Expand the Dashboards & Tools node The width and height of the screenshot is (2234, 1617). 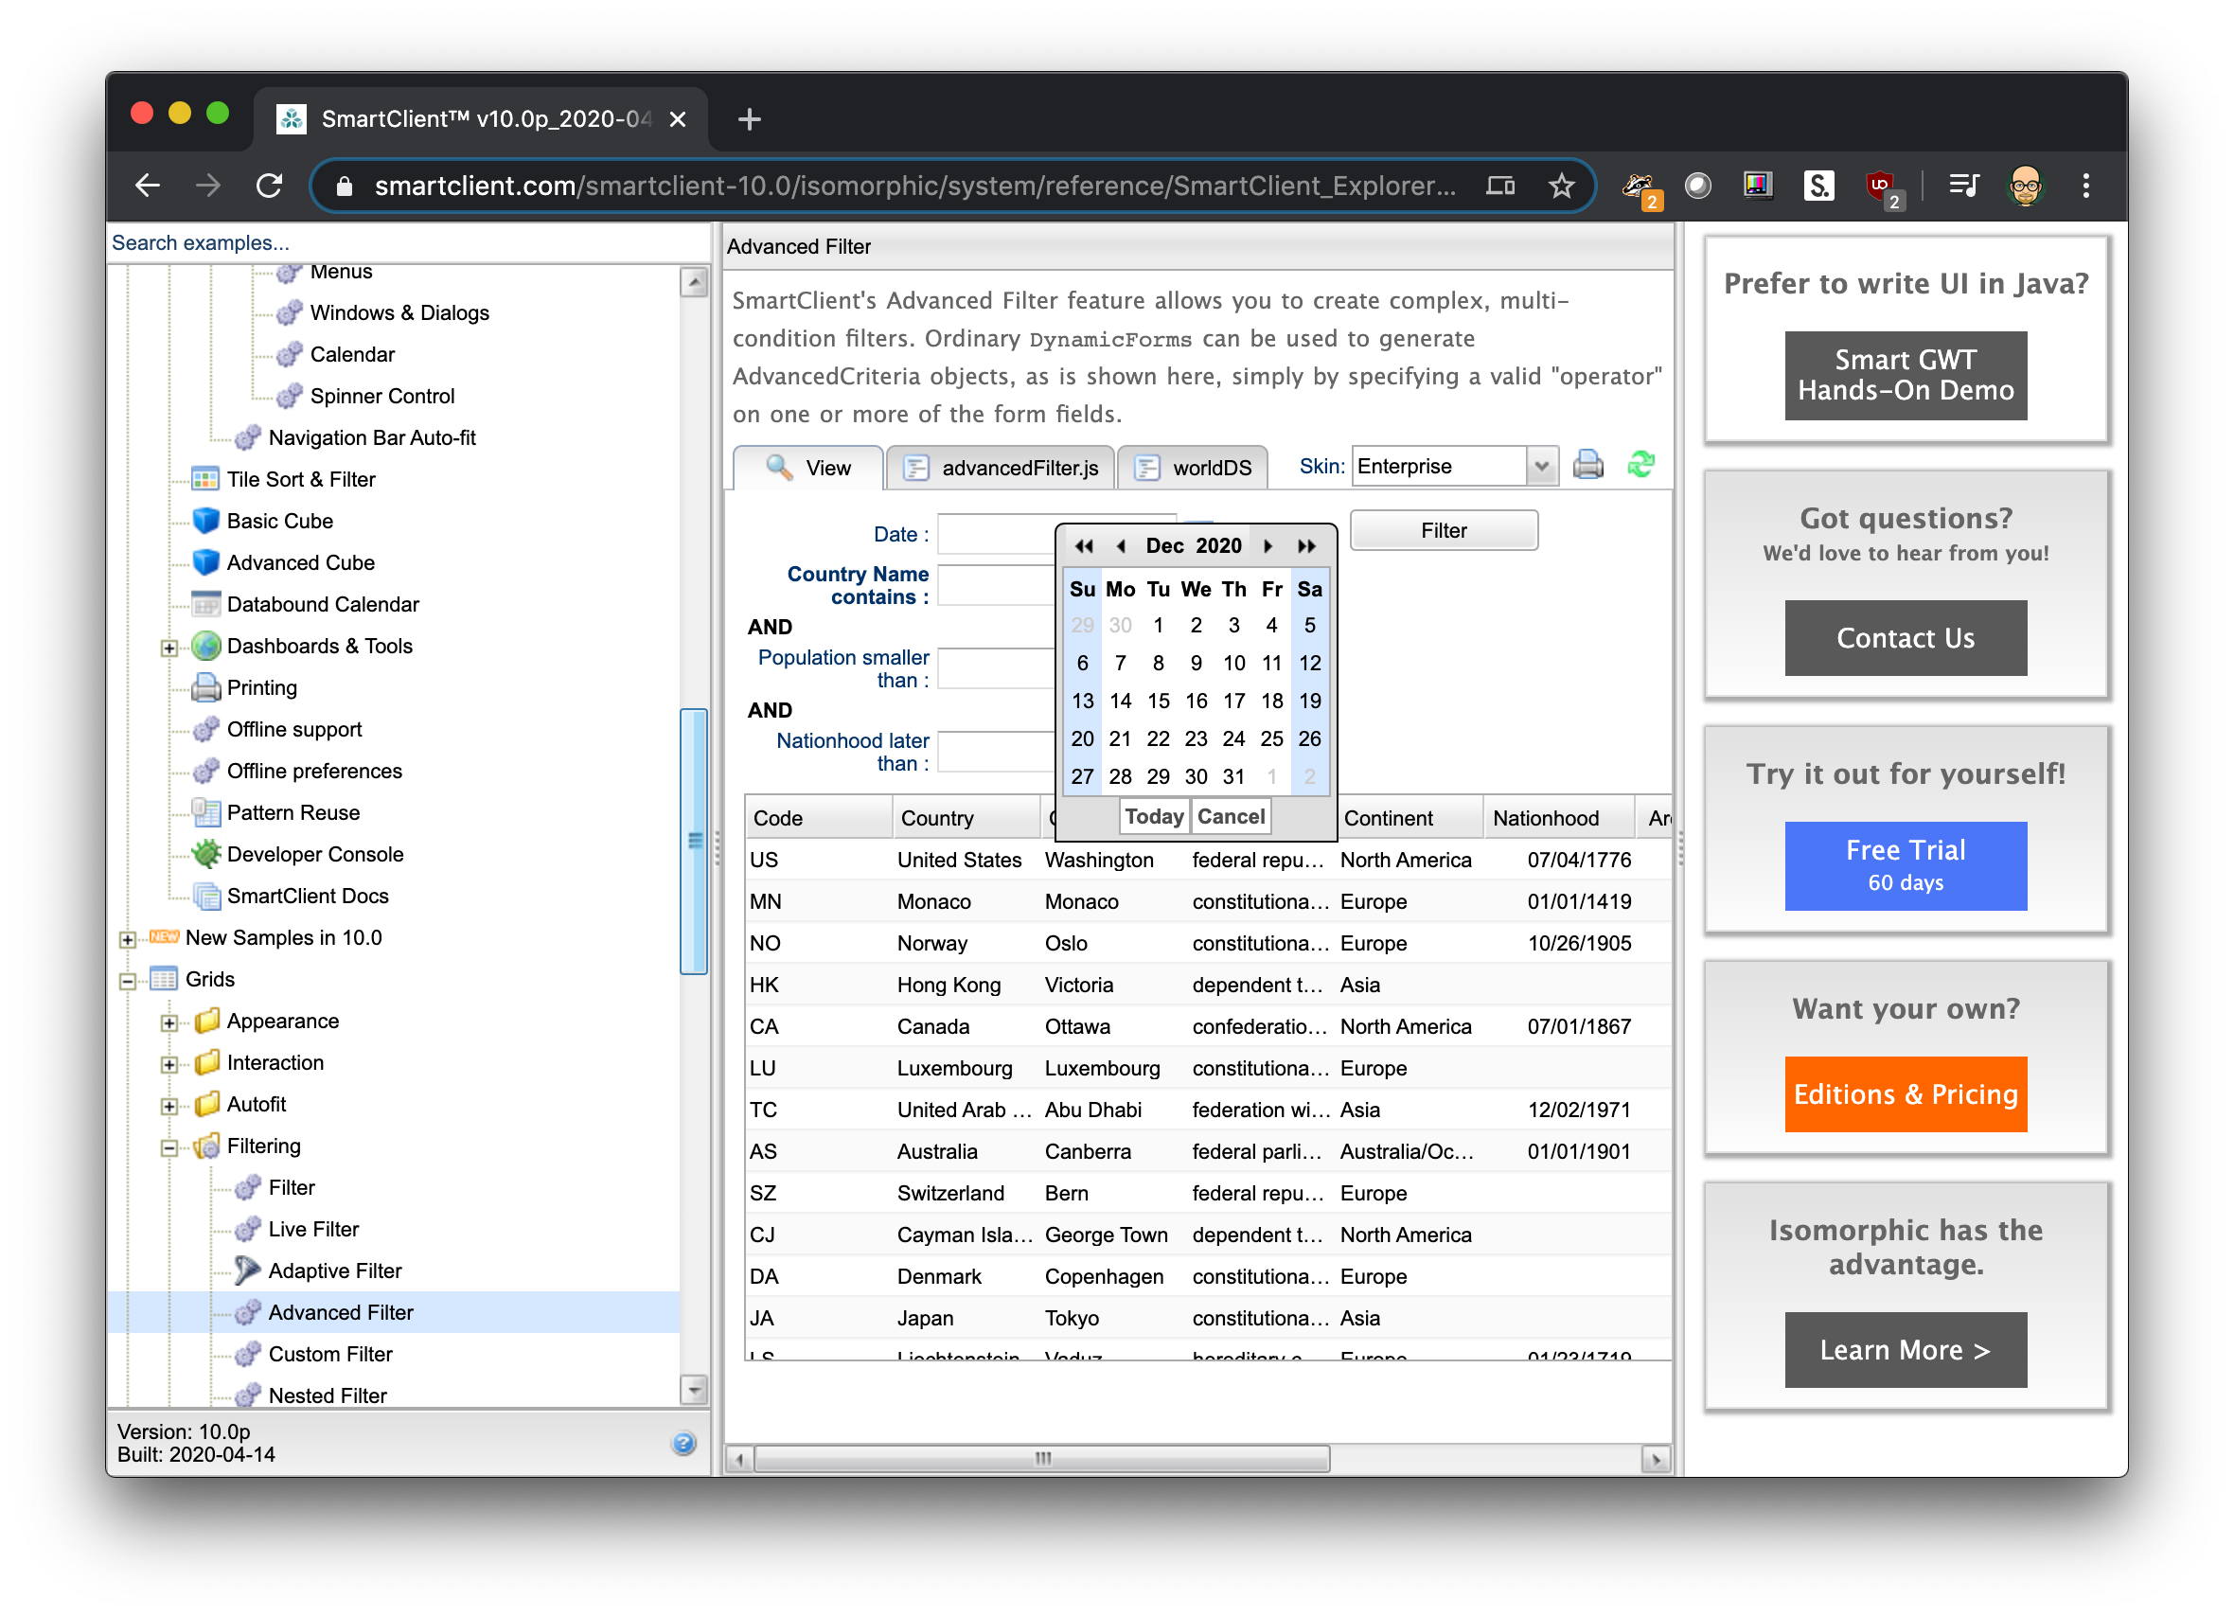168,649
